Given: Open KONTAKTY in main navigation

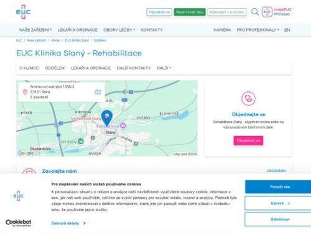Looking at the screenshot, I should pyautogui.click(x=152, y=30).
